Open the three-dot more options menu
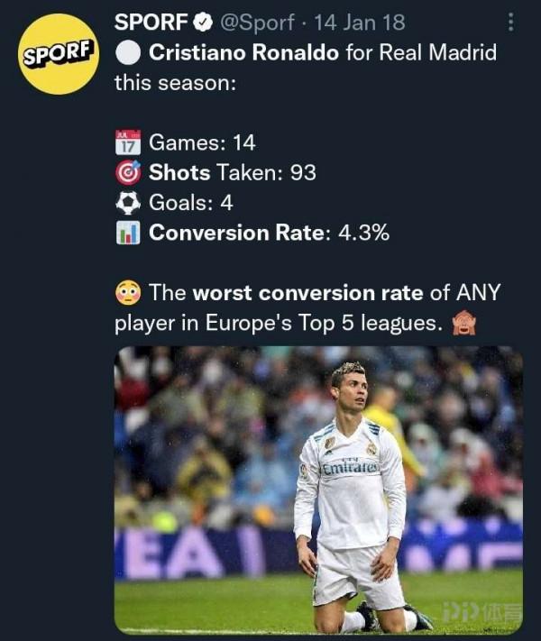 pos(511,22)
